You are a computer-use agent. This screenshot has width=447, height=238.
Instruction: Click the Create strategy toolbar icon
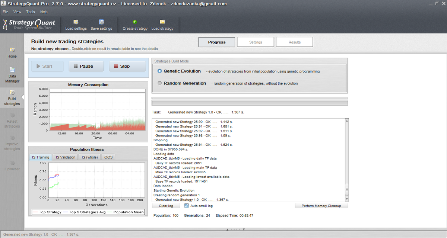(x=135, y=22)
